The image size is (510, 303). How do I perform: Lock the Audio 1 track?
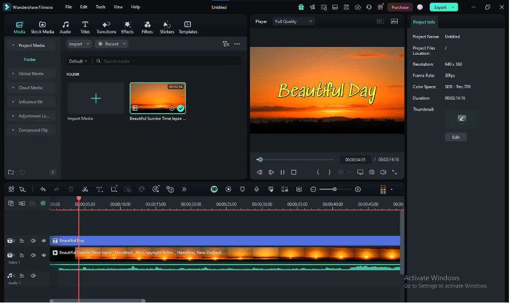click(22, 275)
